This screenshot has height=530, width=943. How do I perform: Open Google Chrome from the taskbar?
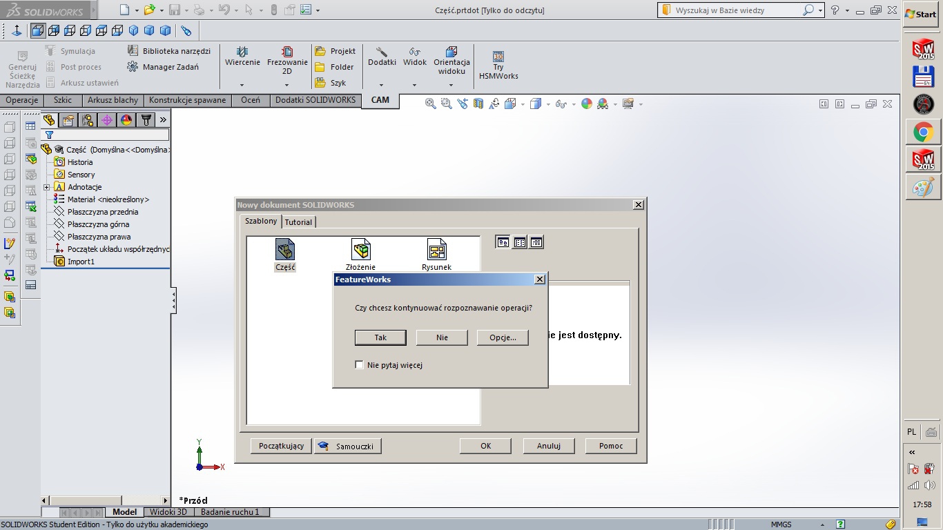click(x=924, y=132)
